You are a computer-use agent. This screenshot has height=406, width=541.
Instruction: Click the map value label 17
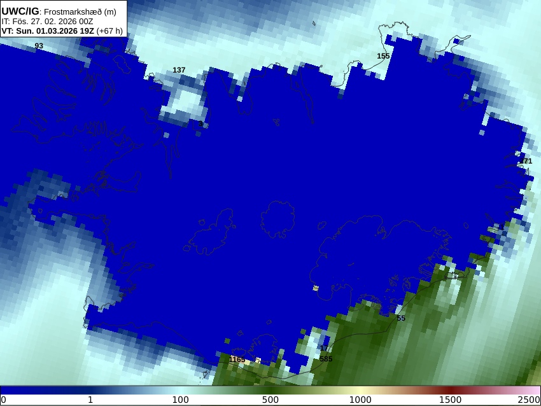323,348
